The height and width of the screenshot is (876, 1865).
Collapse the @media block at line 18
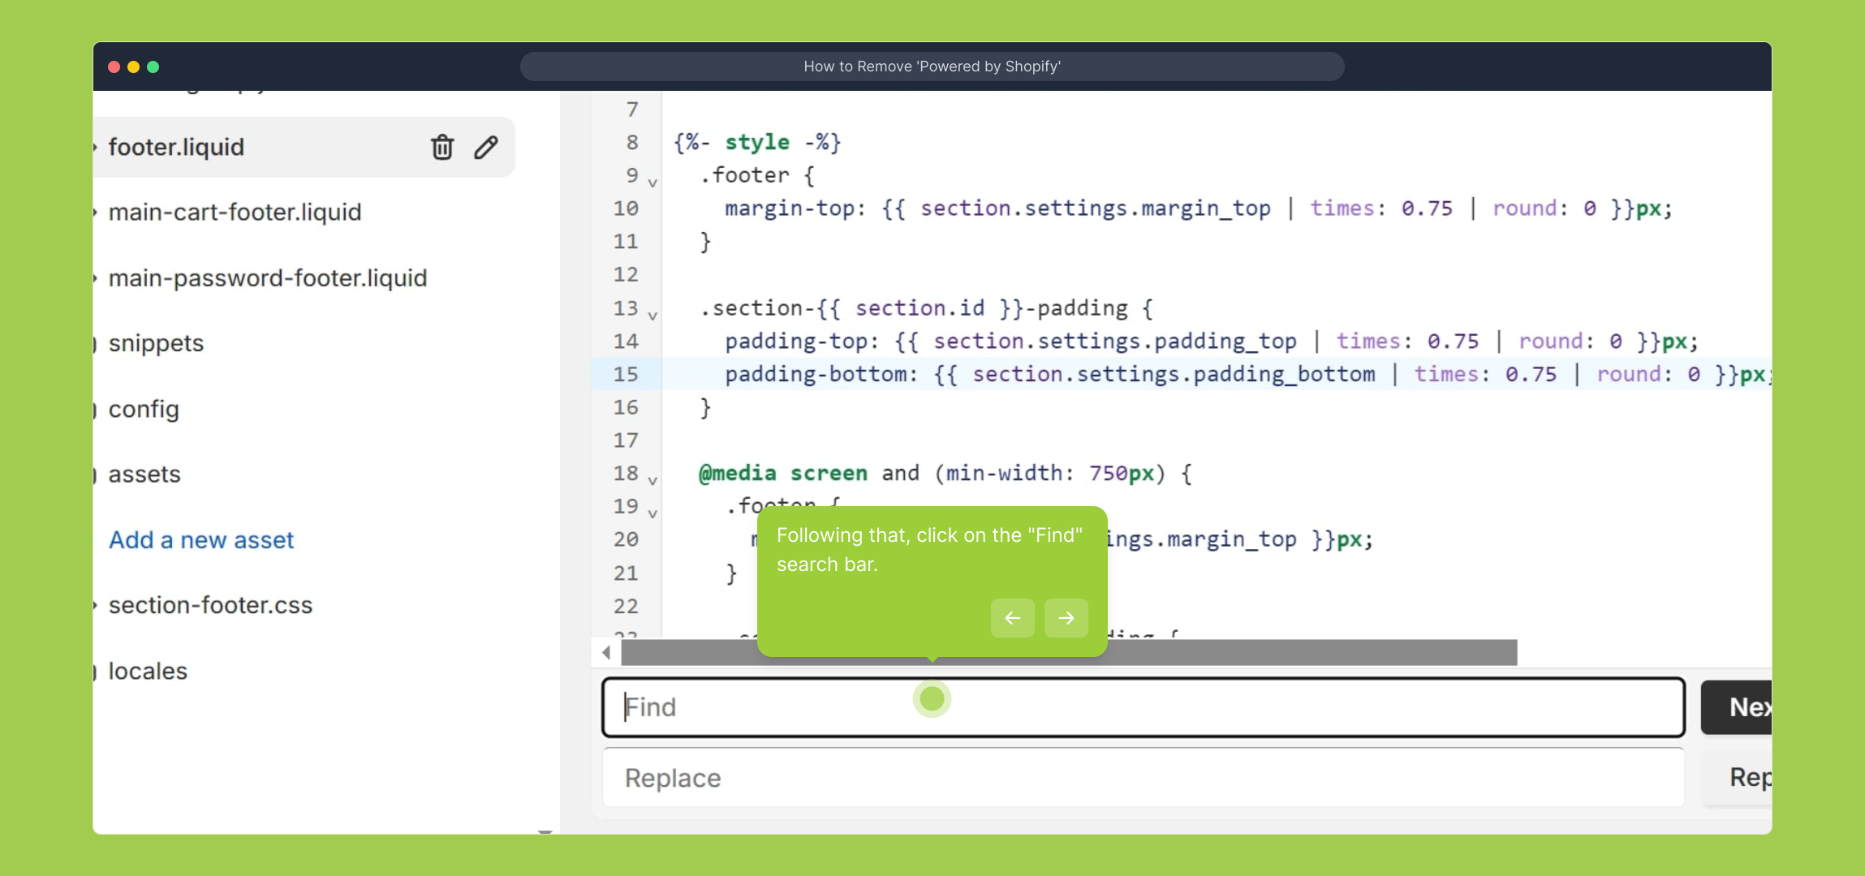[653, 481]
